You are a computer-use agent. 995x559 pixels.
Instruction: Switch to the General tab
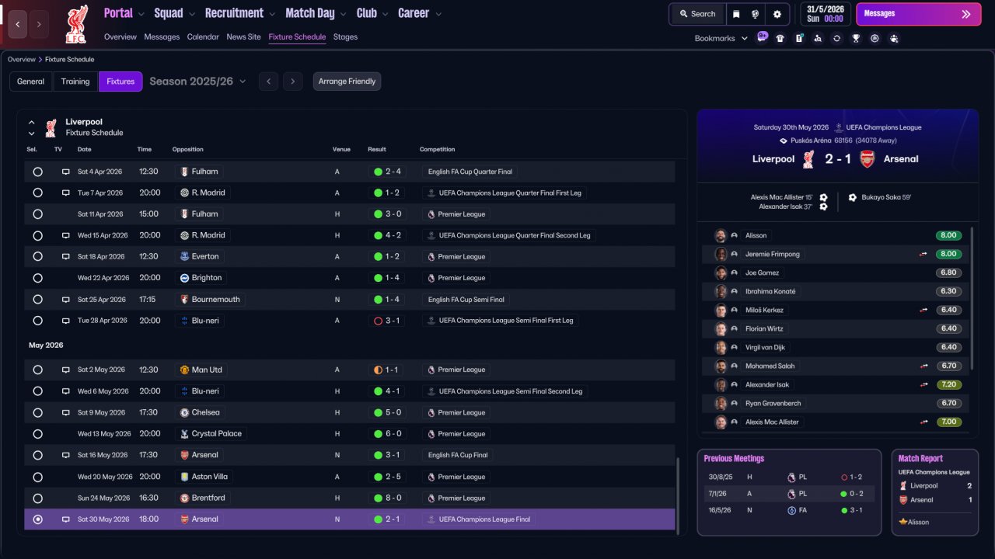pos(31,82)
